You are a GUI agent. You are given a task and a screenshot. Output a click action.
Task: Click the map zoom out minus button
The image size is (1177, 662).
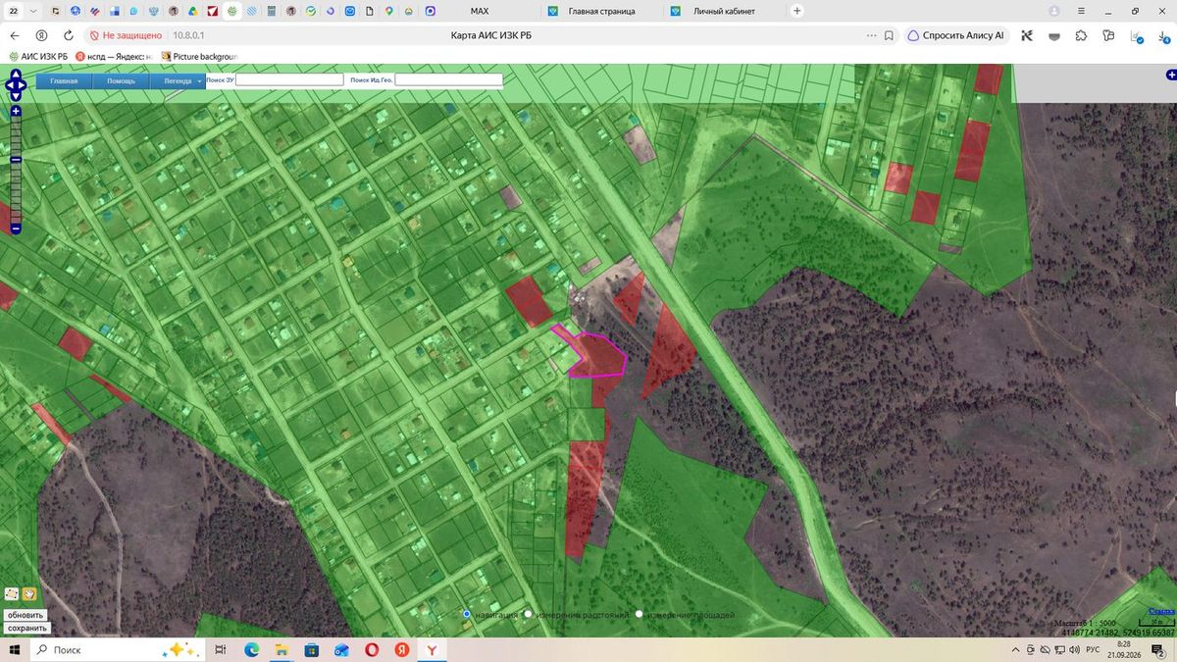pos(16,229)
